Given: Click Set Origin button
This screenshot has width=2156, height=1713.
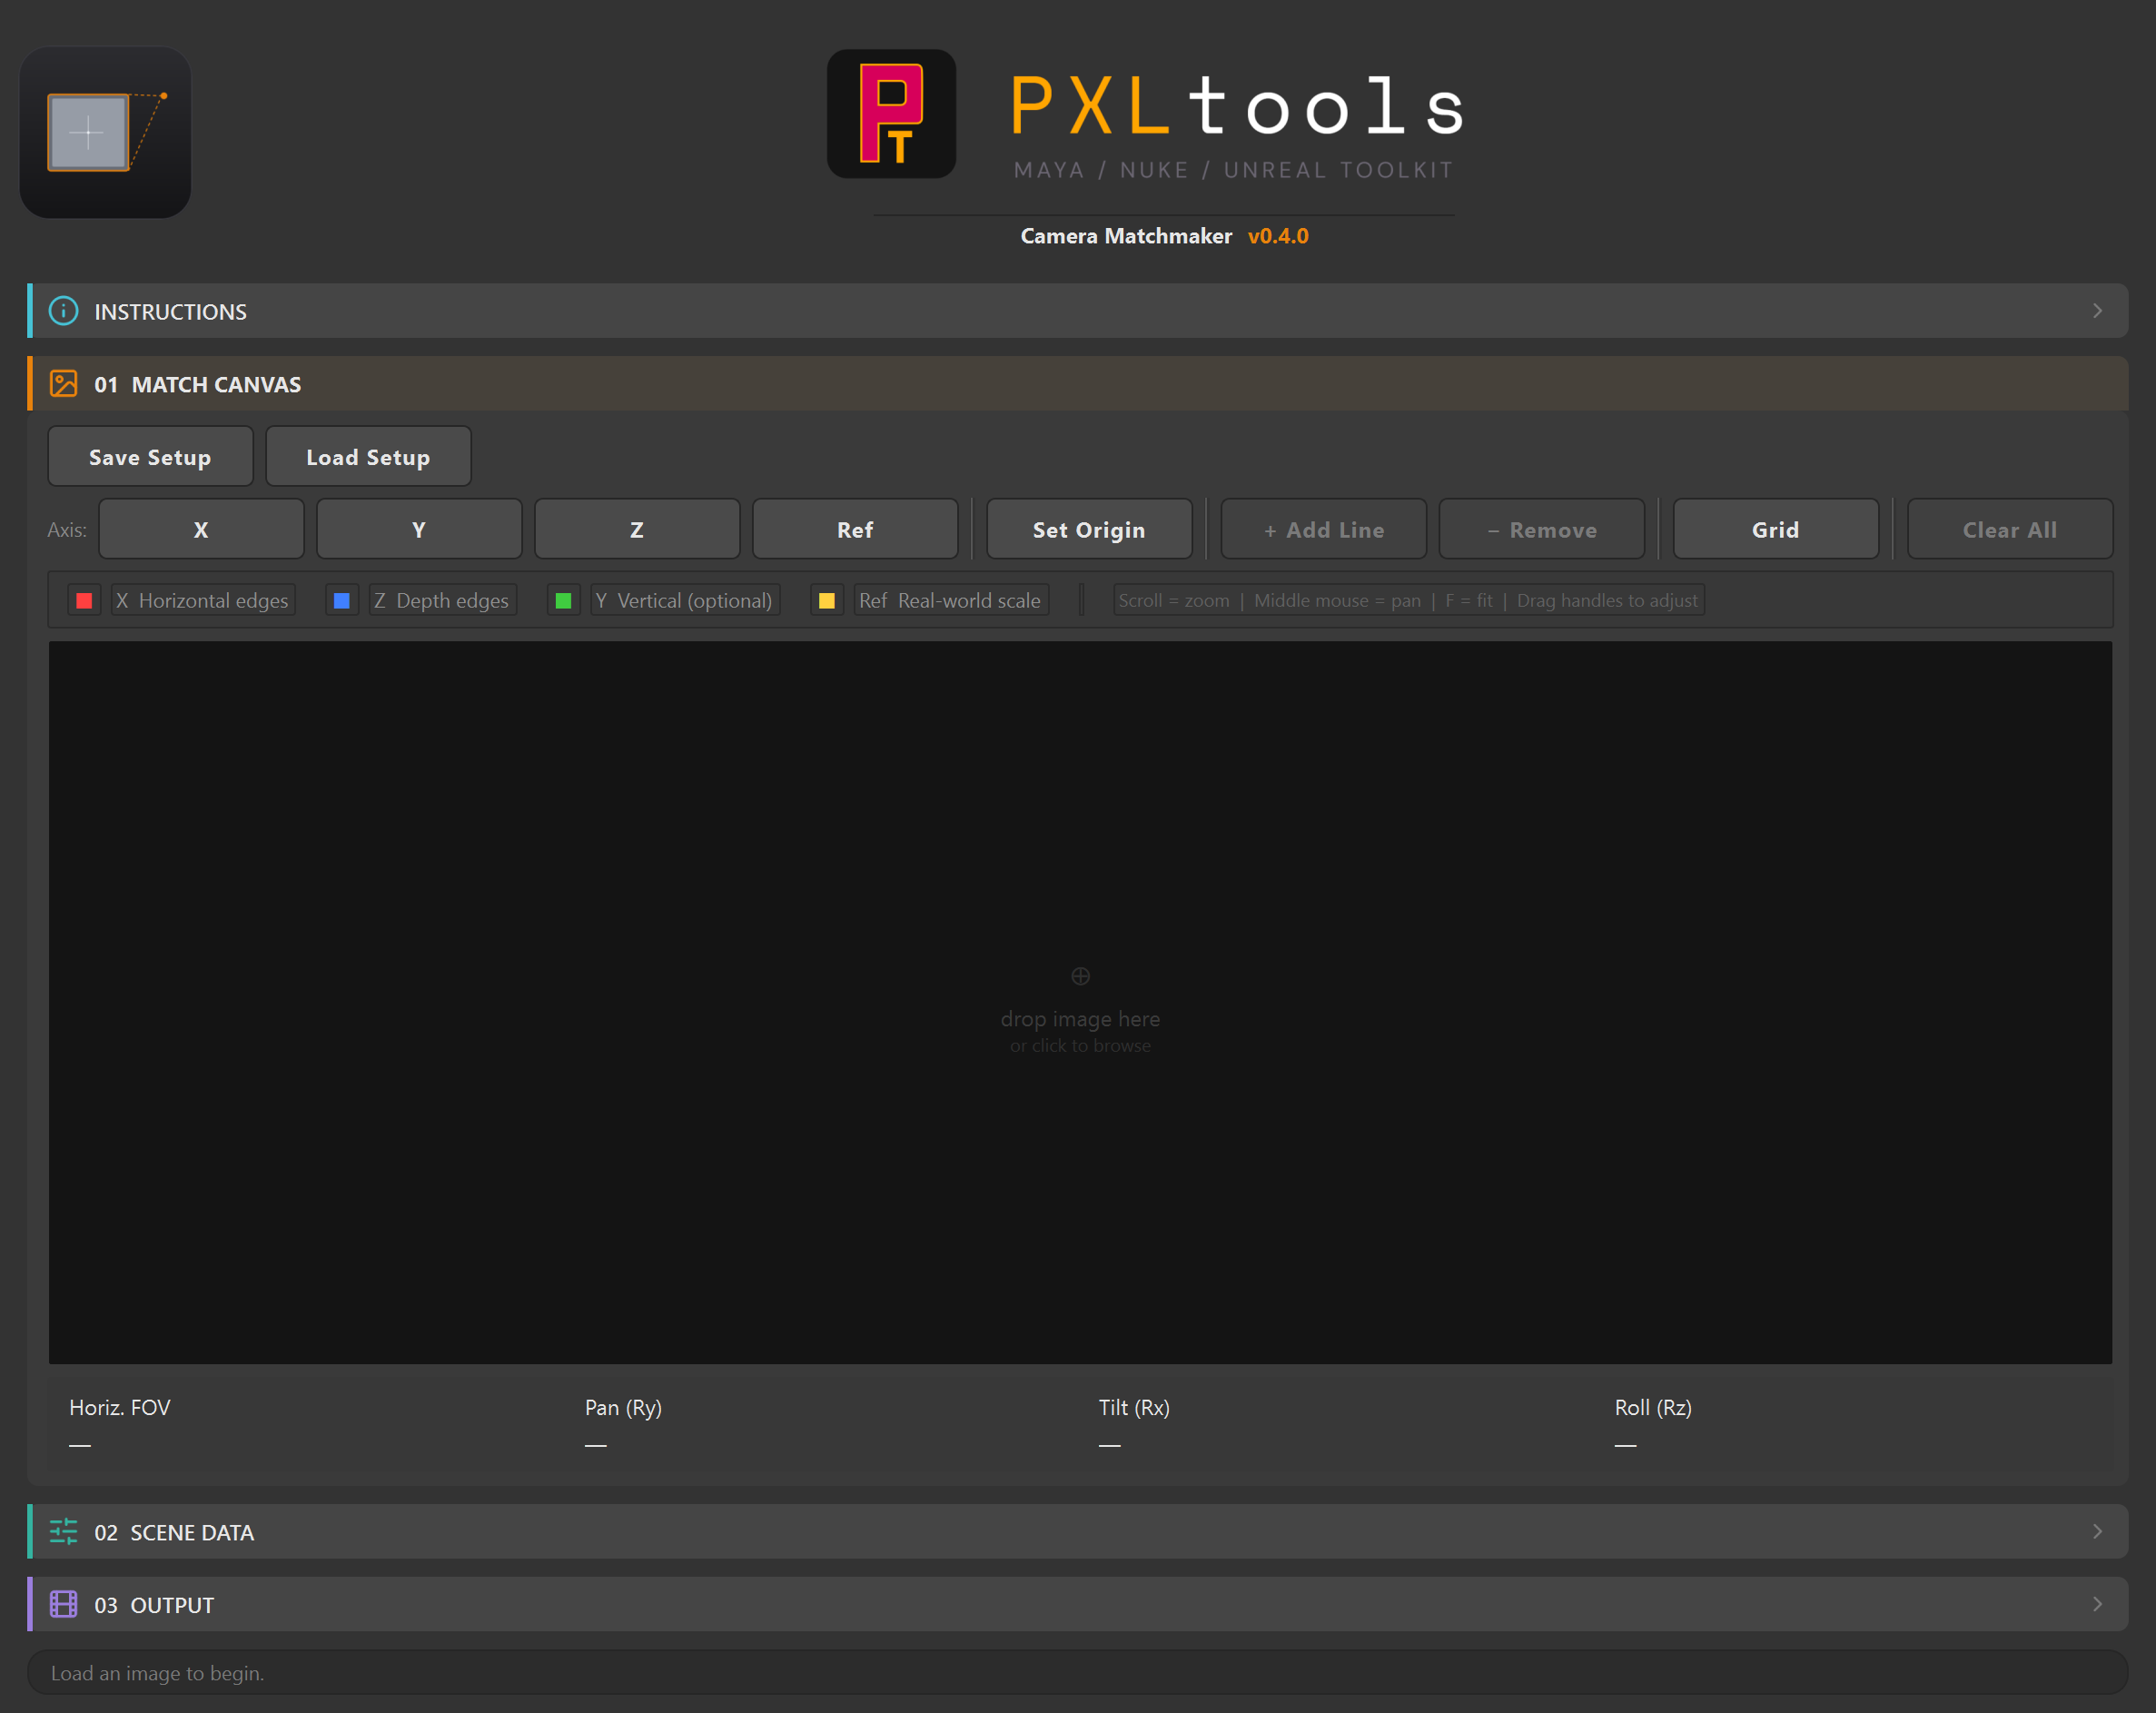Looking at the screenshot, I should 1089,529.
